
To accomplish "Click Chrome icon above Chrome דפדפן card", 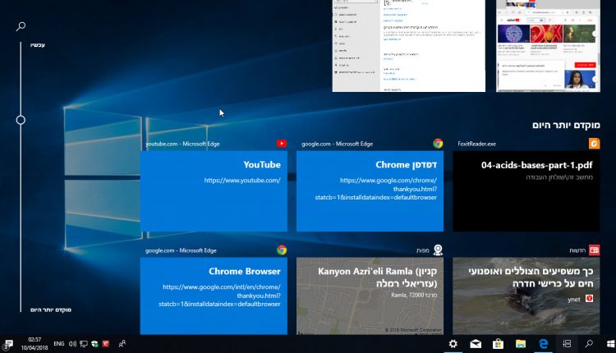I will 438,144.
